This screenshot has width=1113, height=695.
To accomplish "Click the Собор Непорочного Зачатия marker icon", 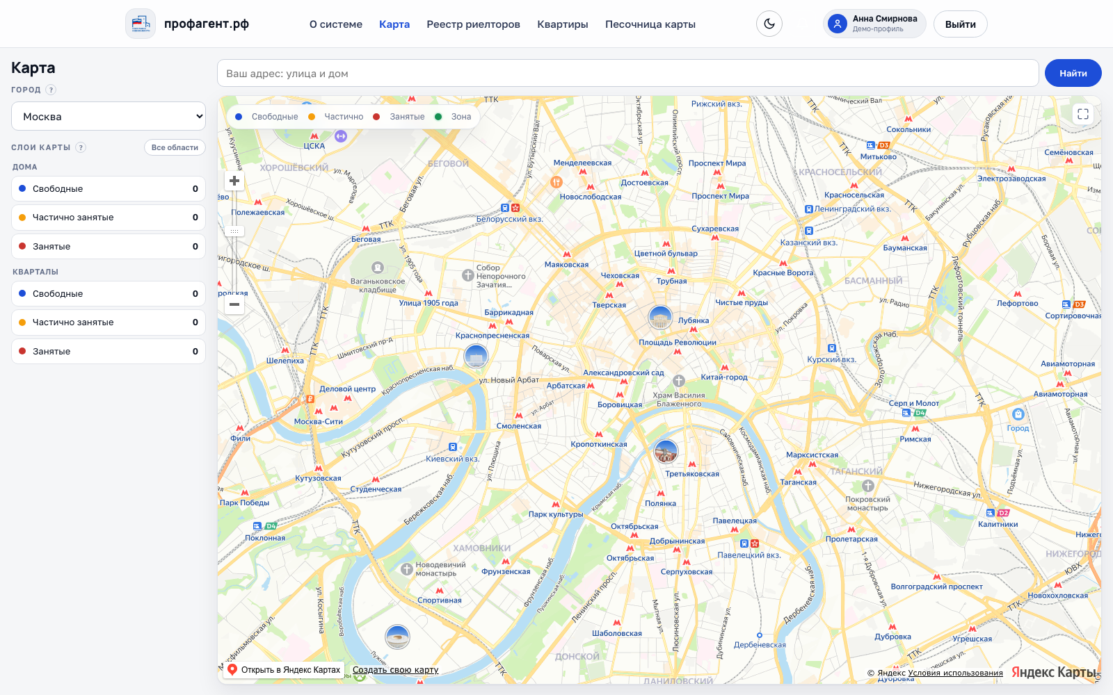I will click(x=468, y=275).
